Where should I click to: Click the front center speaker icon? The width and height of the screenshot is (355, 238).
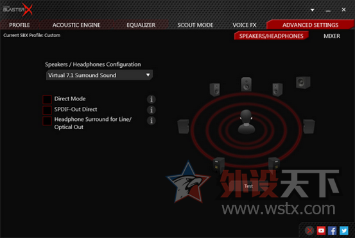[x=246, y=84]
